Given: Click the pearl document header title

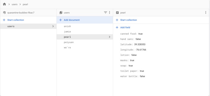Looking at the screenshot, I should tap(123, 13).
